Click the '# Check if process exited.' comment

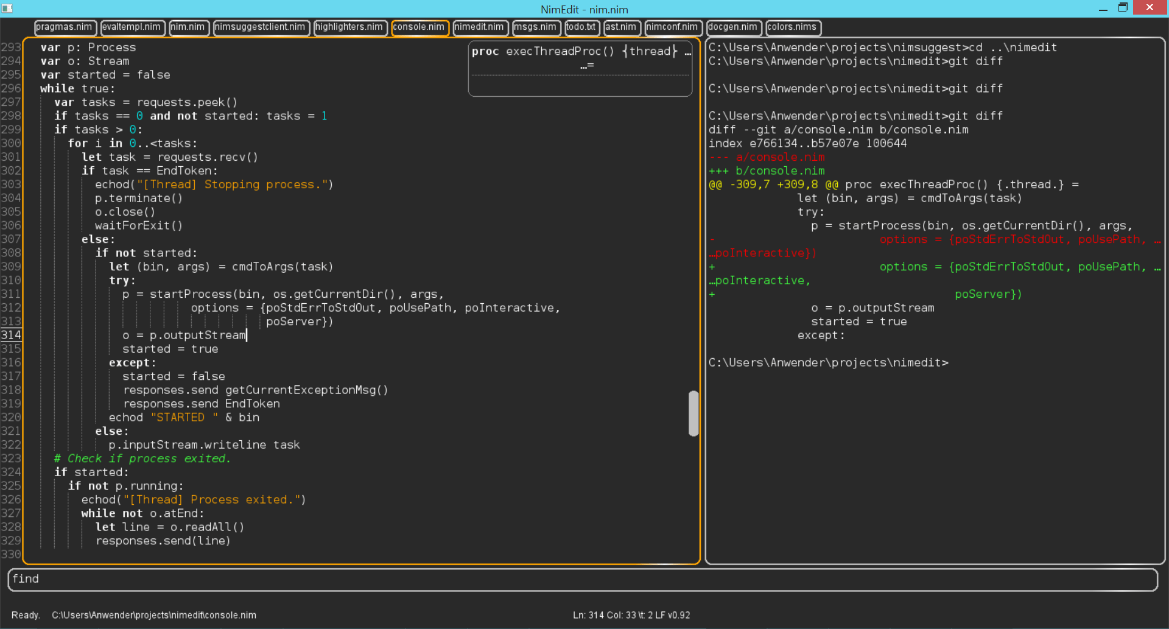(x=142, y=459)
